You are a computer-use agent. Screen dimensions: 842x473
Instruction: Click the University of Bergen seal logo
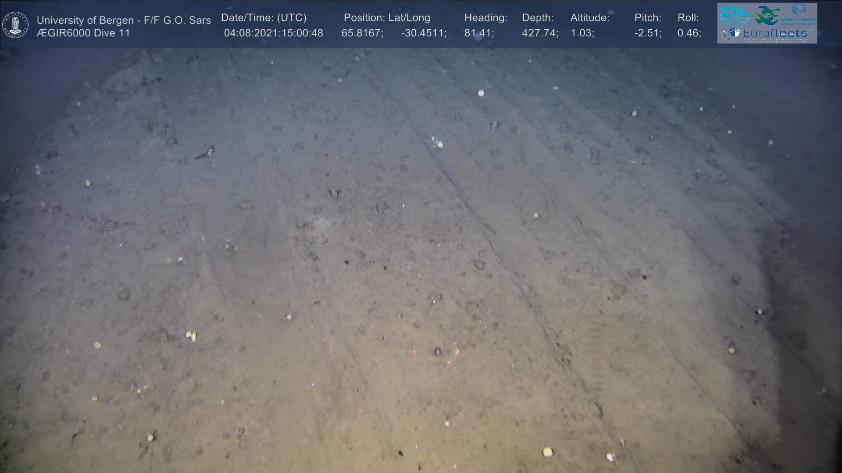pyautogui.click(x=15, y=25)
